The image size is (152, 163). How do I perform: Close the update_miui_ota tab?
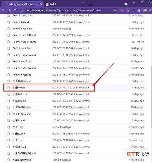(x=41, y=4)
